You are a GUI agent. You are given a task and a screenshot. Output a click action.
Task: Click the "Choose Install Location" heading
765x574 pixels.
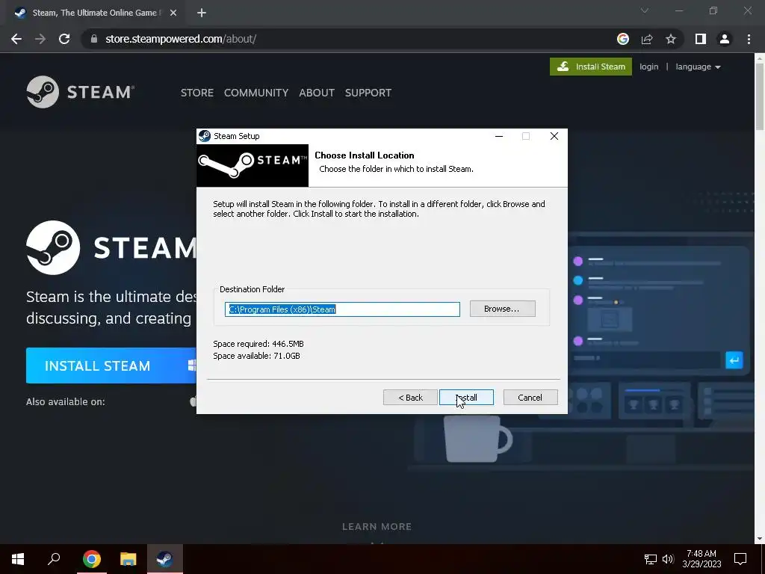click(365, 155)
